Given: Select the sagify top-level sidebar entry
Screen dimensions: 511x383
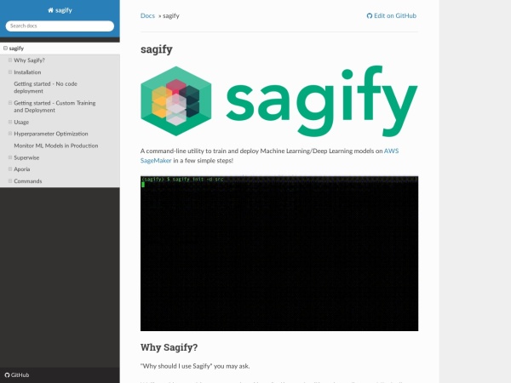Looking at the screenshot, I should point(60,49).
